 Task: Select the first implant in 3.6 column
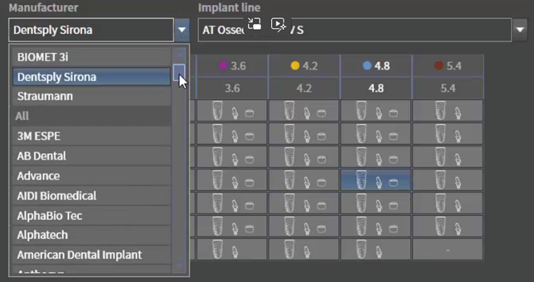click(232, 110)
